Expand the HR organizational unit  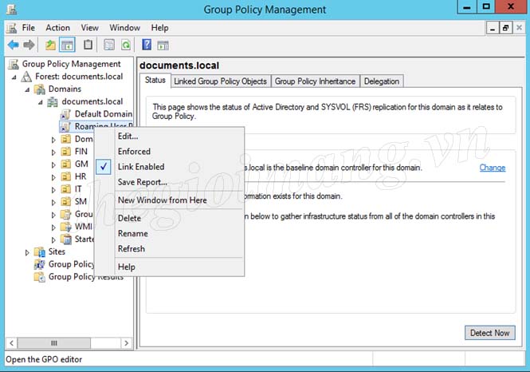tap(53, 177)
